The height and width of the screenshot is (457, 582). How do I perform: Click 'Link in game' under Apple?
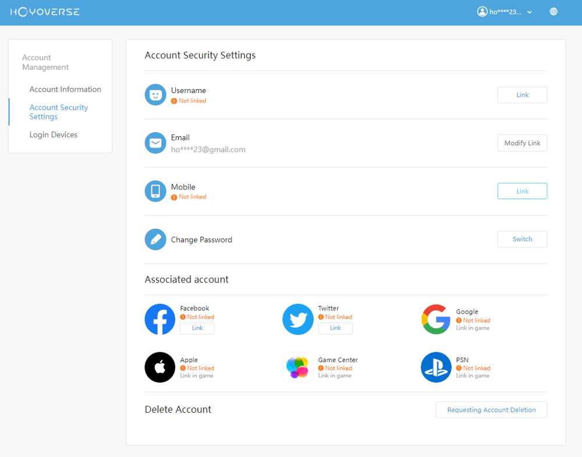(197, 375)
